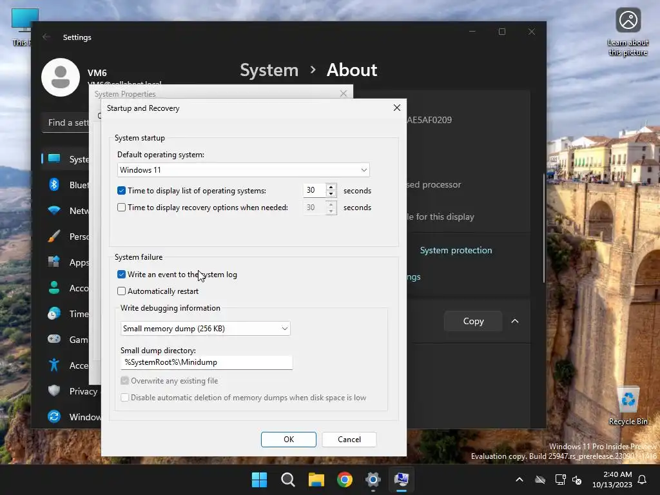Screen dimensions: 660x495
Task: Select the This PC desktop icon
Action: [21, 27]
